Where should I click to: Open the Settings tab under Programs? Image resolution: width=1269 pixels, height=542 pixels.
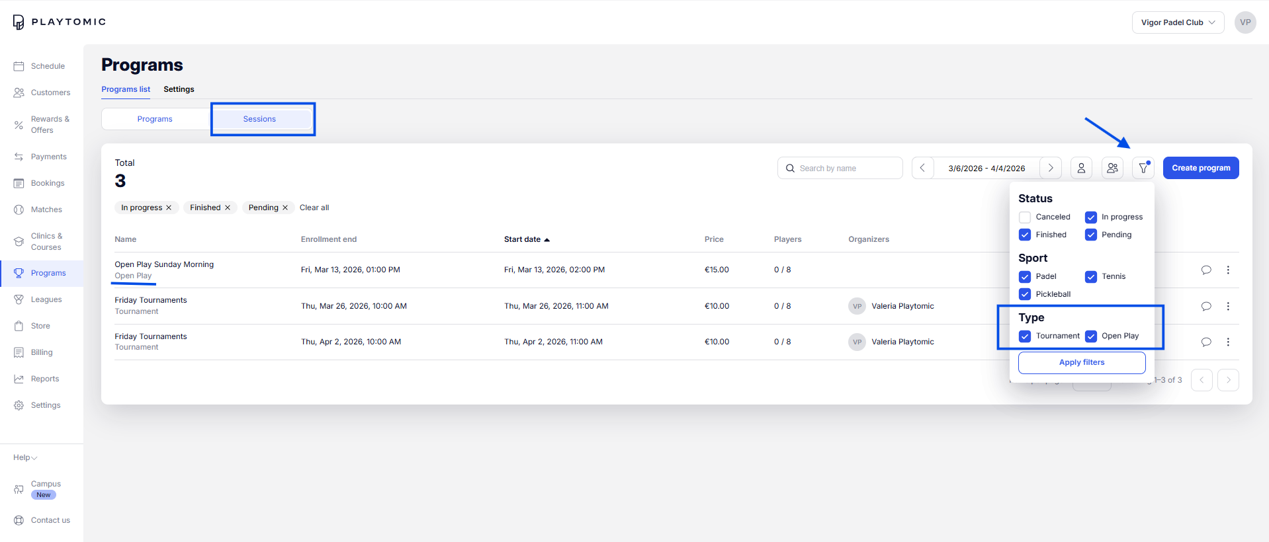click(x=179, y=89)
